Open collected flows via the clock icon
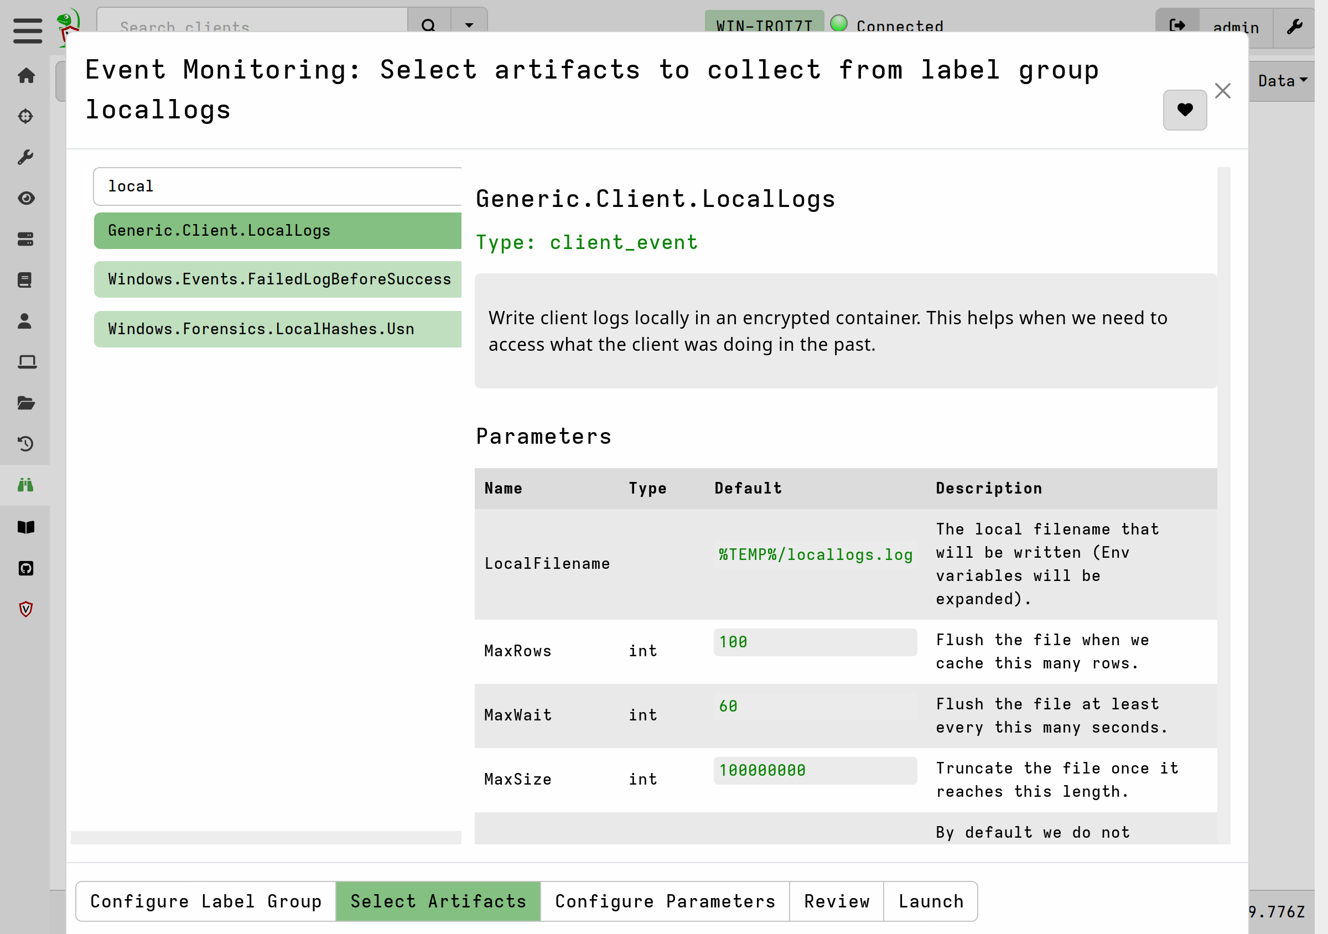Image resolution: width=1328 pixels, height=934 pixels. [x=26, y=444]
